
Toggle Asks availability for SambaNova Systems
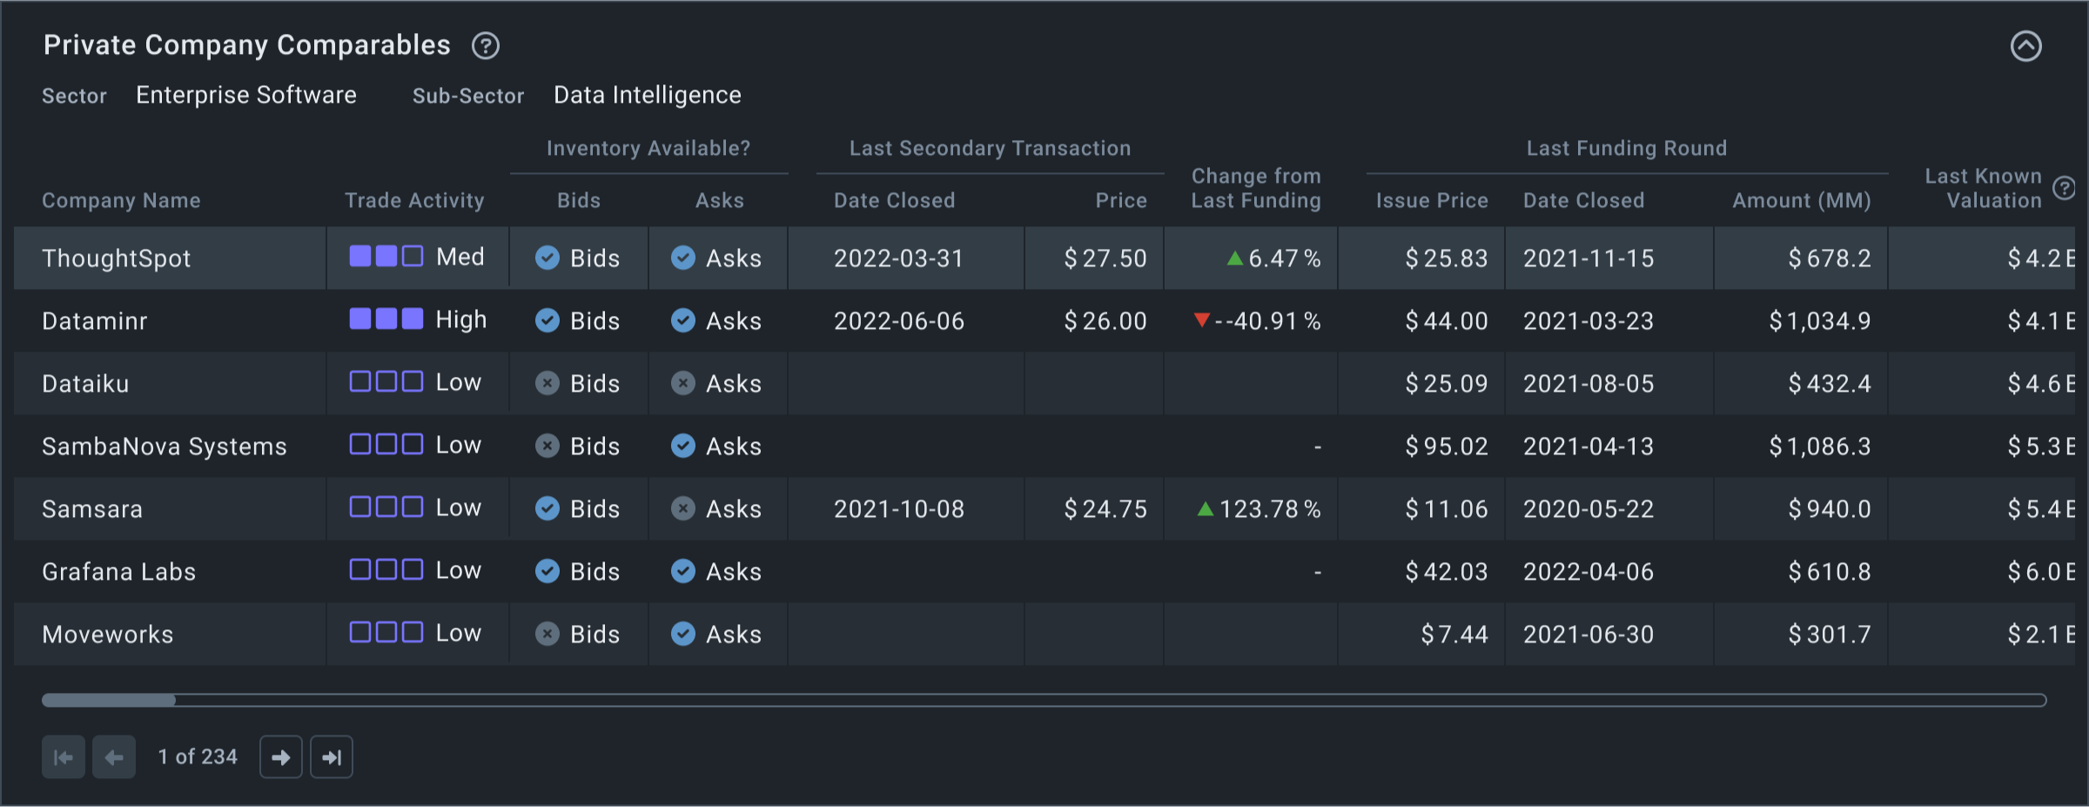pos(683,446)
